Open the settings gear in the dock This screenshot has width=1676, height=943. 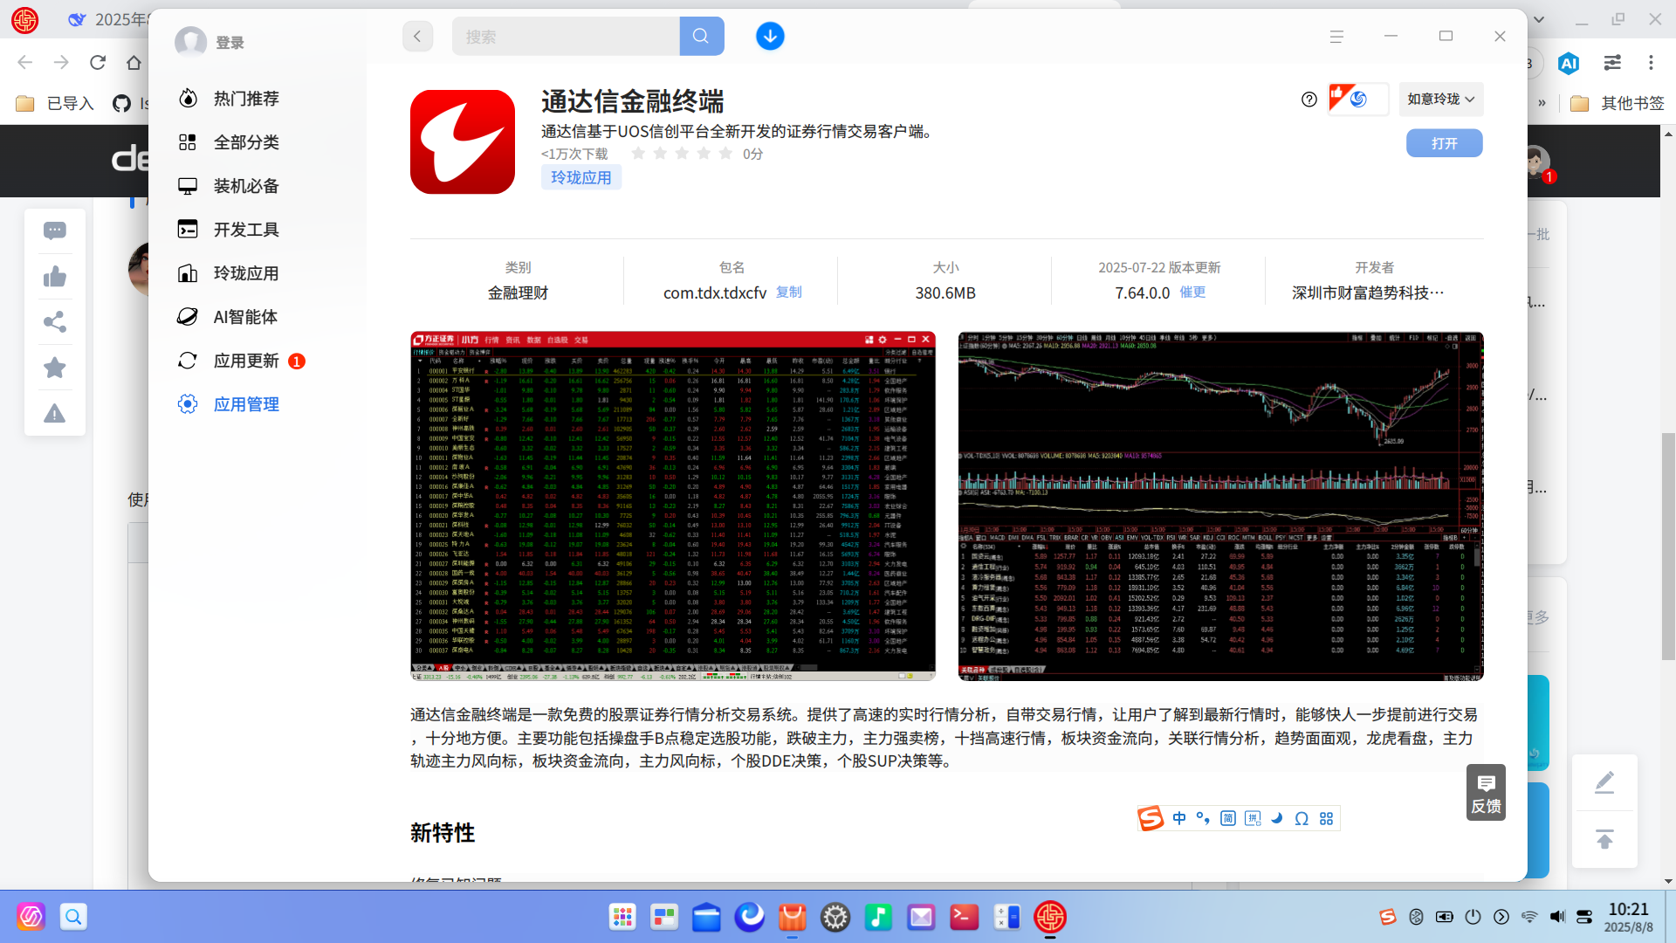(835, 917)
